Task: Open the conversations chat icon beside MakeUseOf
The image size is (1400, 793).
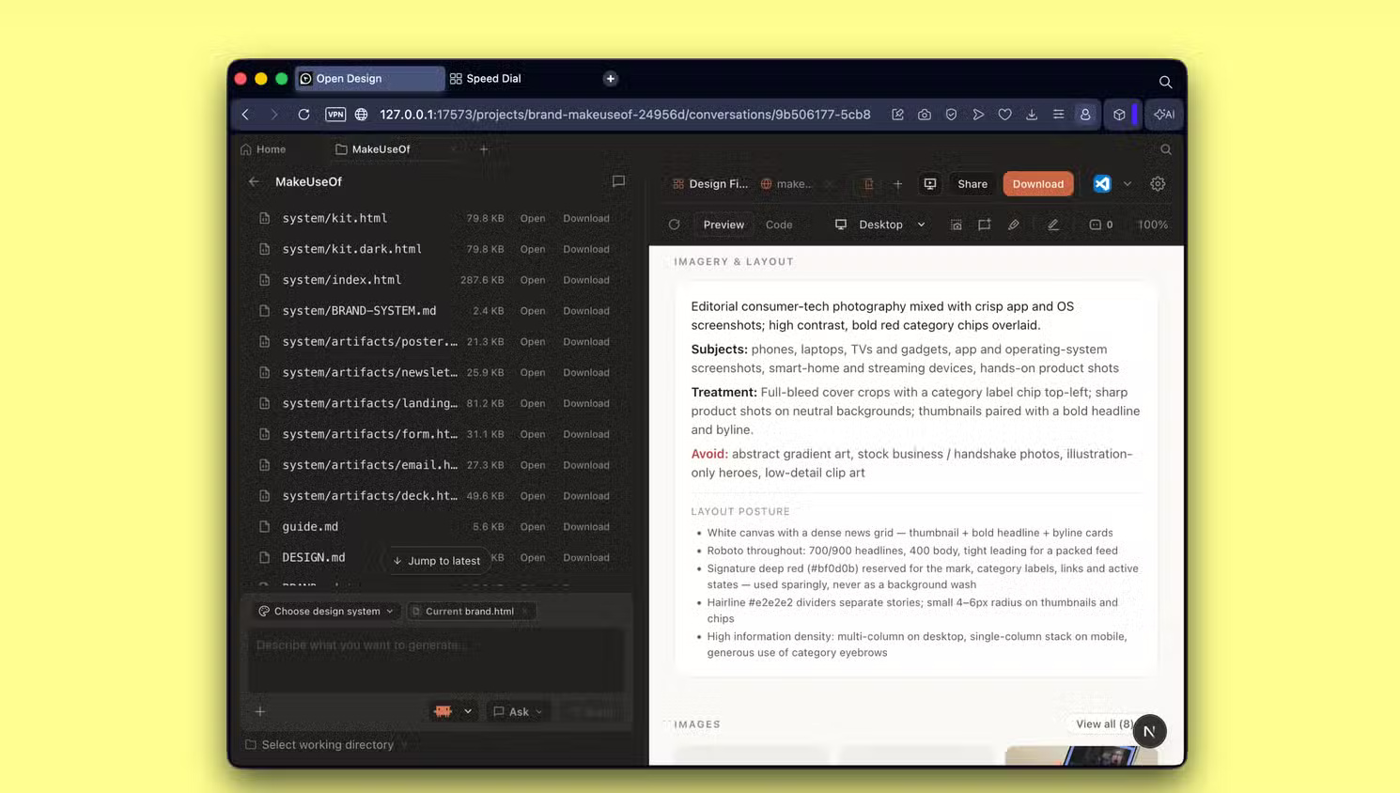Action: [618, 181]
